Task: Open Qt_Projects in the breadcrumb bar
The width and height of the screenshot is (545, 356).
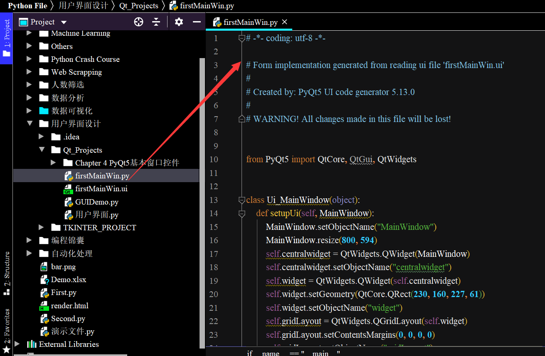Action: [x=139, y=6]
